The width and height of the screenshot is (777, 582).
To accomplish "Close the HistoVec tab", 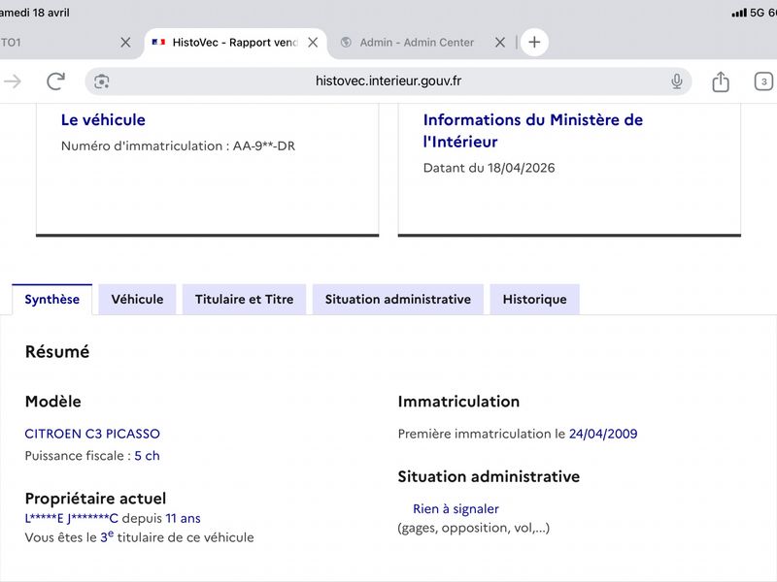I will tap(313, 43).
